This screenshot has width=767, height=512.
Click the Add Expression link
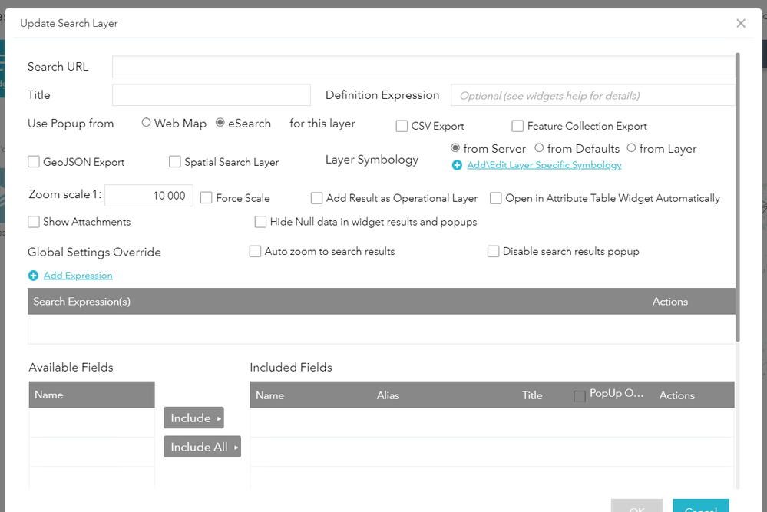78,276
